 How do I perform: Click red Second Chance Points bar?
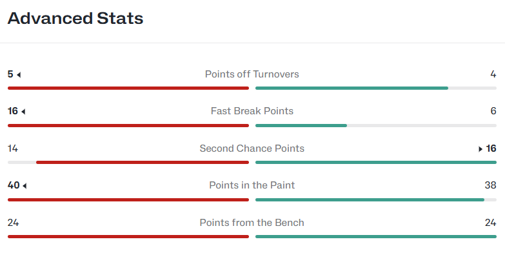point(143,162)
